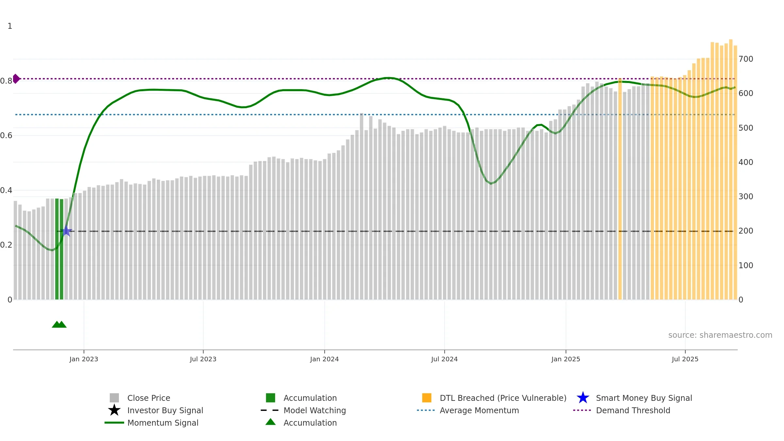Click the Jan 2024 axis label
The width and height of the screenshot is (784, 441).
(x=324, y=359)
